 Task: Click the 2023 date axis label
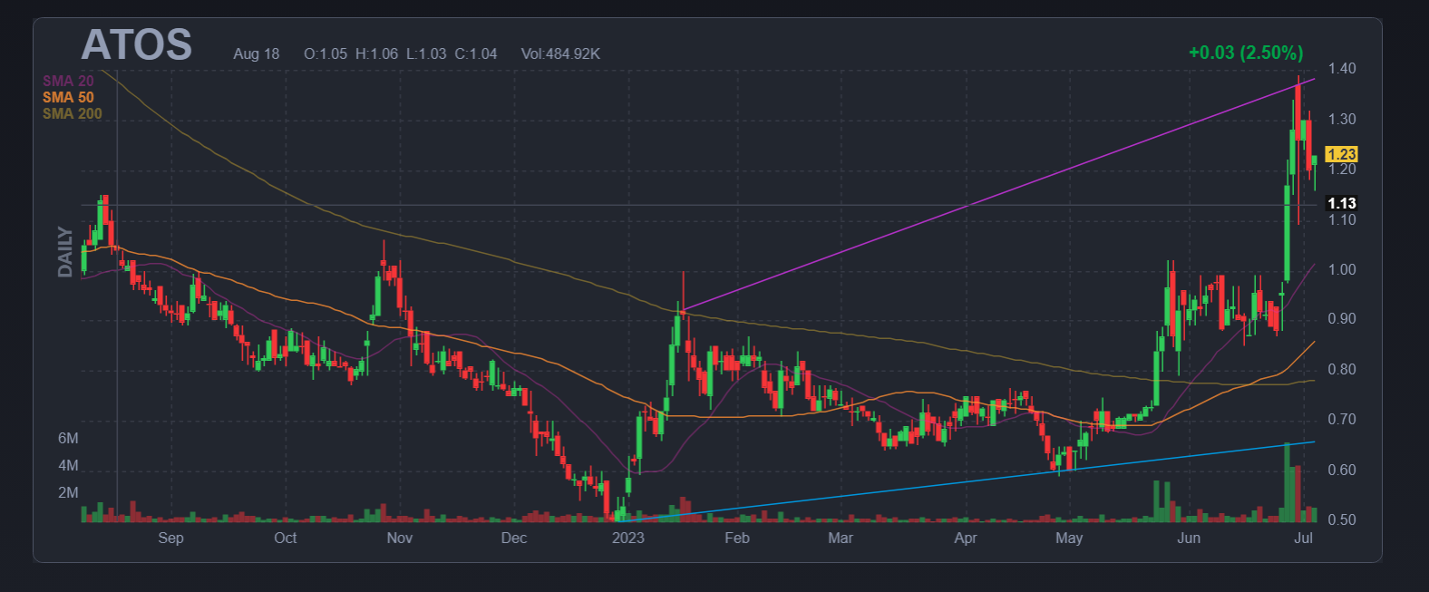tap(627, 539)
